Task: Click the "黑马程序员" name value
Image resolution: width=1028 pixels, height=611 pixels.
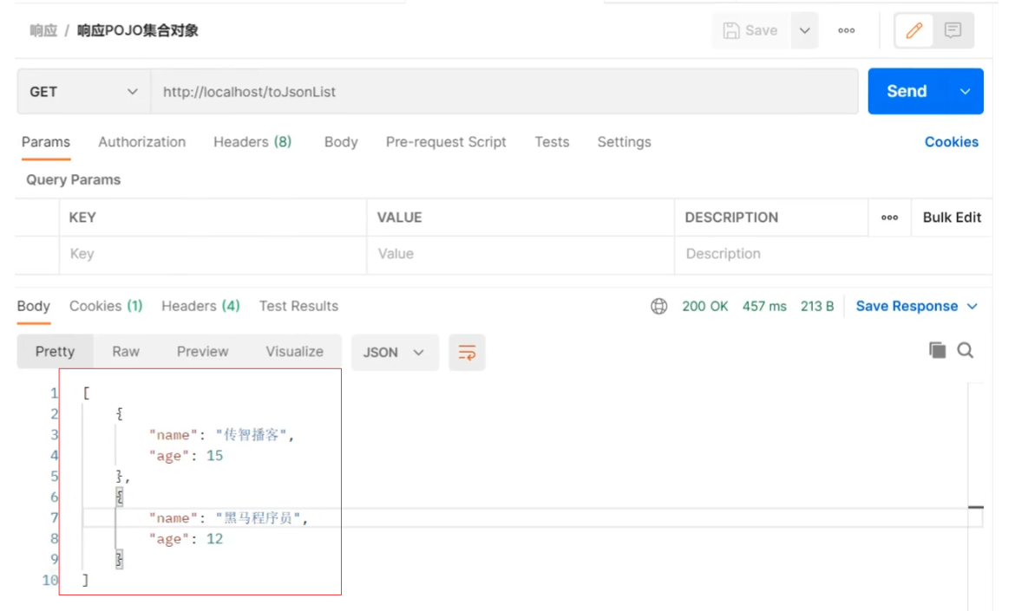Action: click(x=258, y=518)
